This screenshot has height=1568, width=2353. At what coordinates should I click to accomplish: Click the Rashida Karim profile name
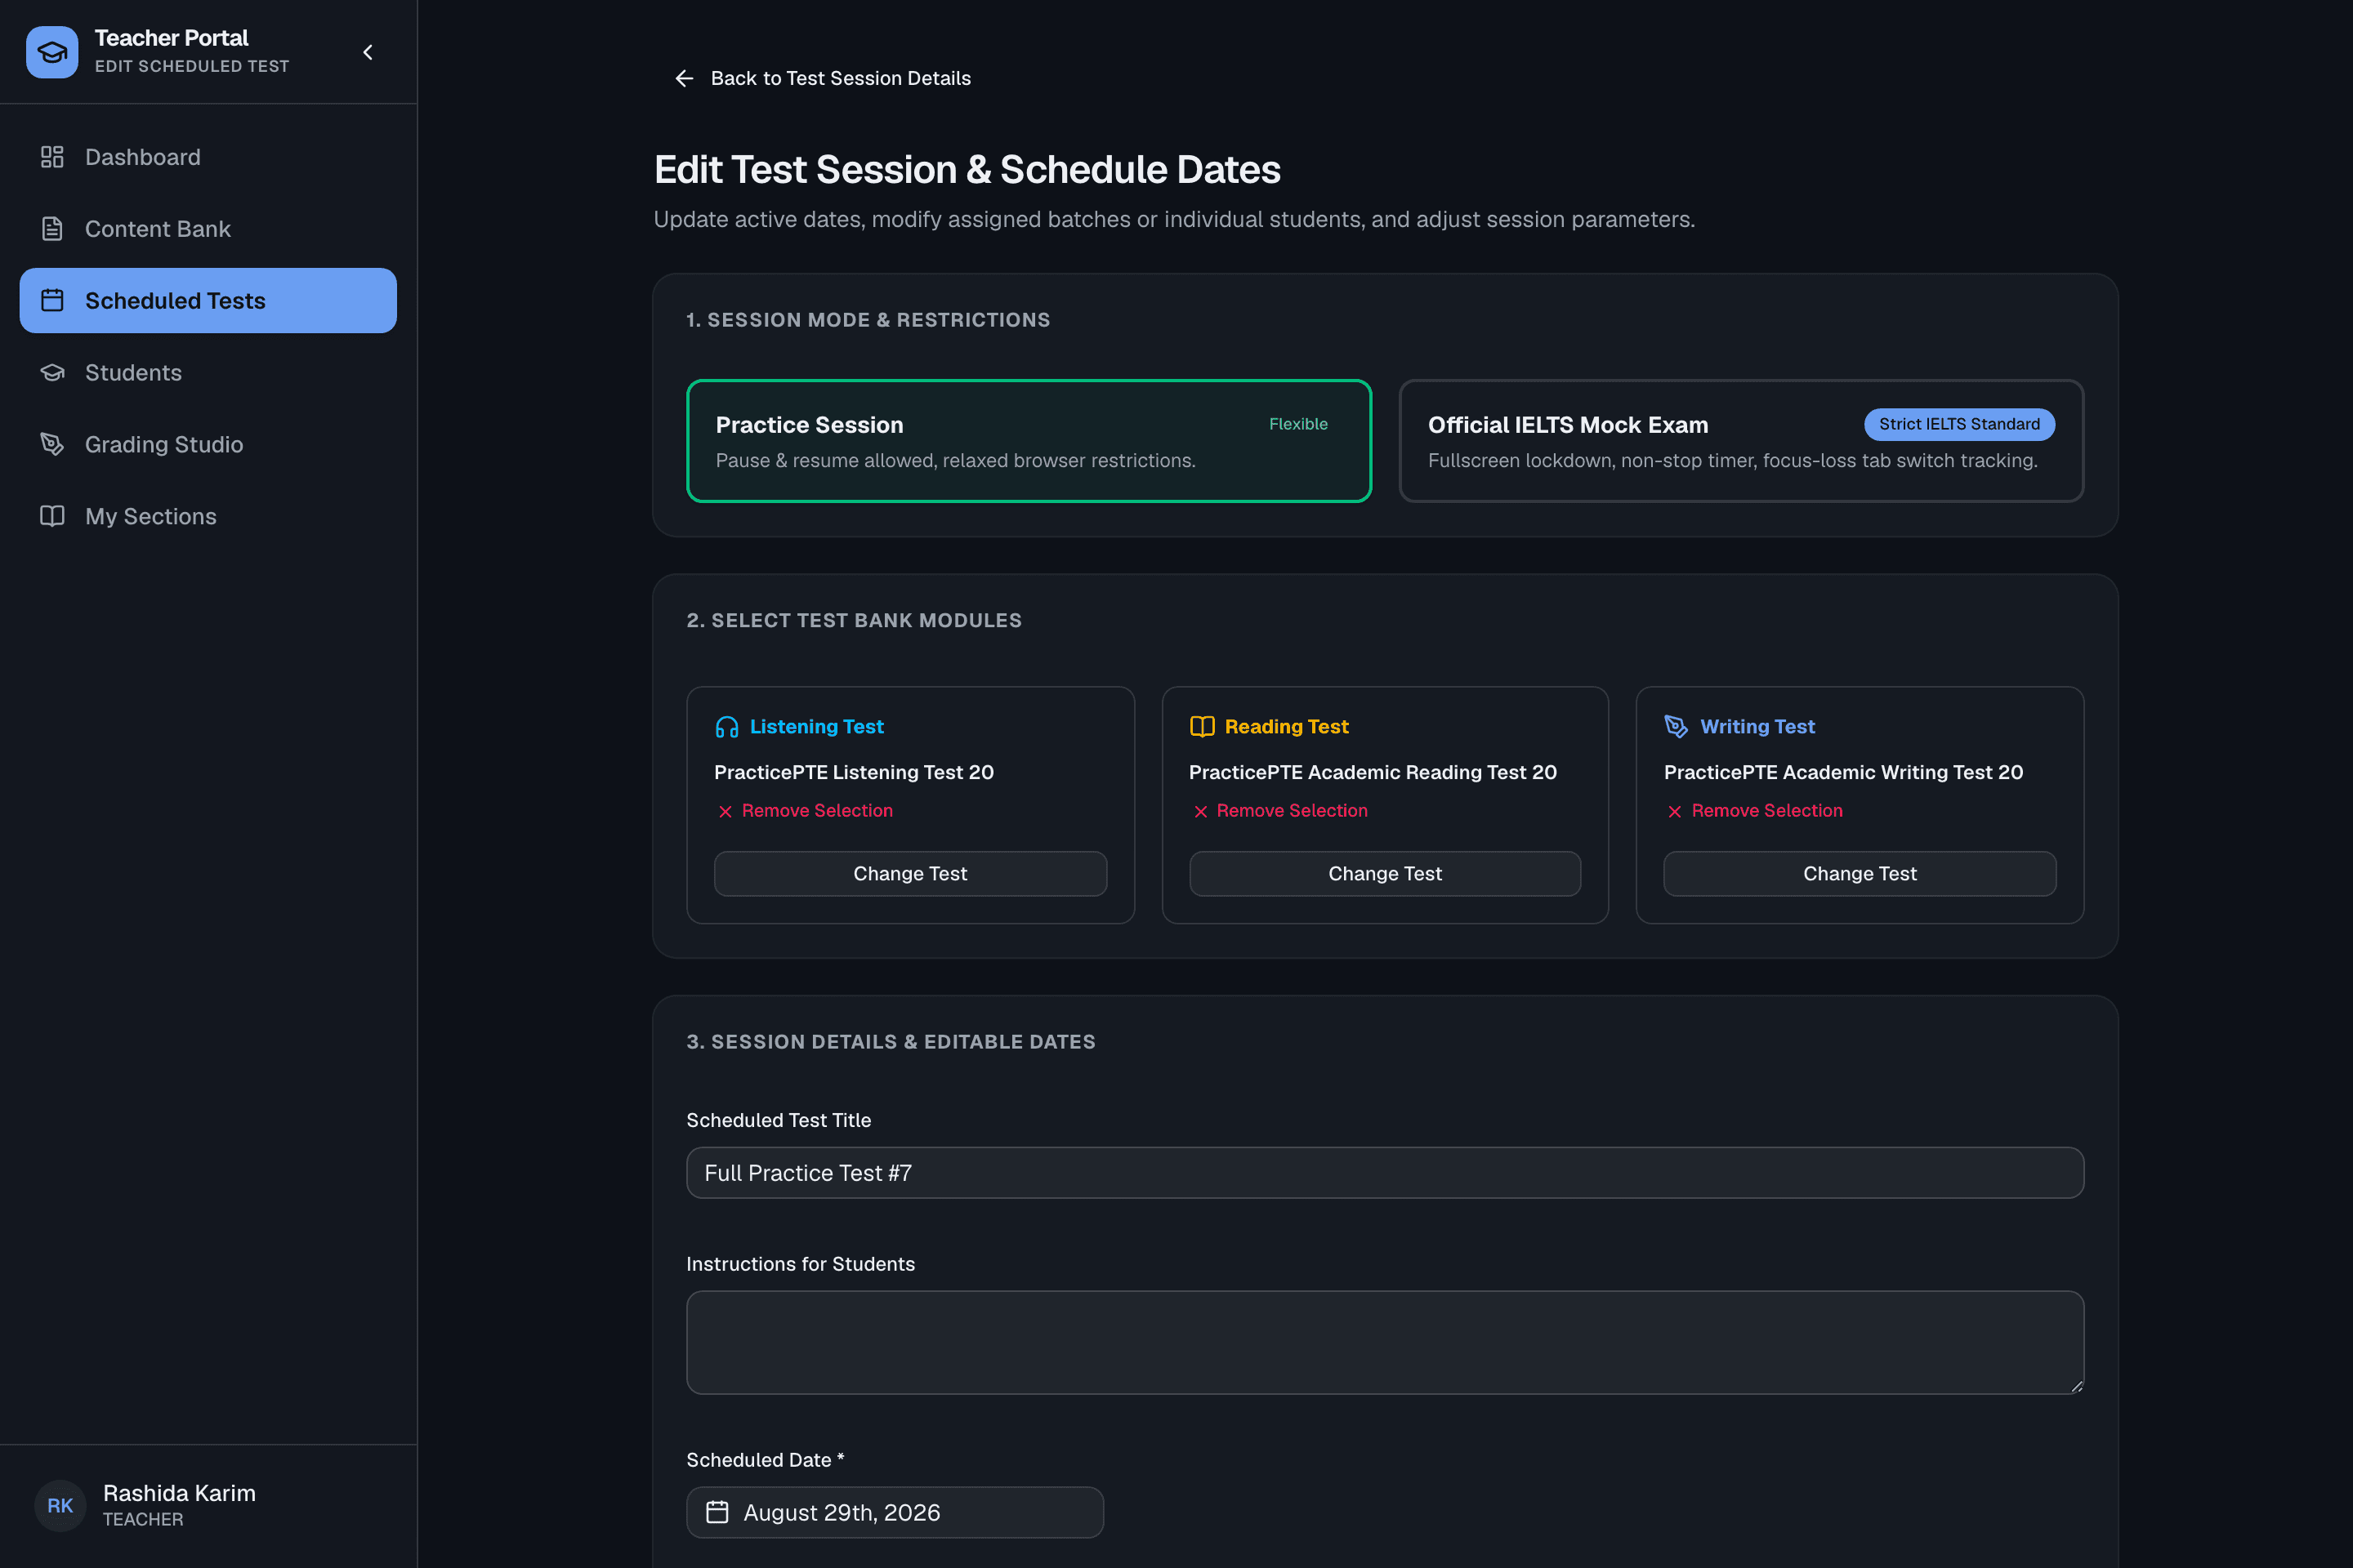pos(180,1493)
